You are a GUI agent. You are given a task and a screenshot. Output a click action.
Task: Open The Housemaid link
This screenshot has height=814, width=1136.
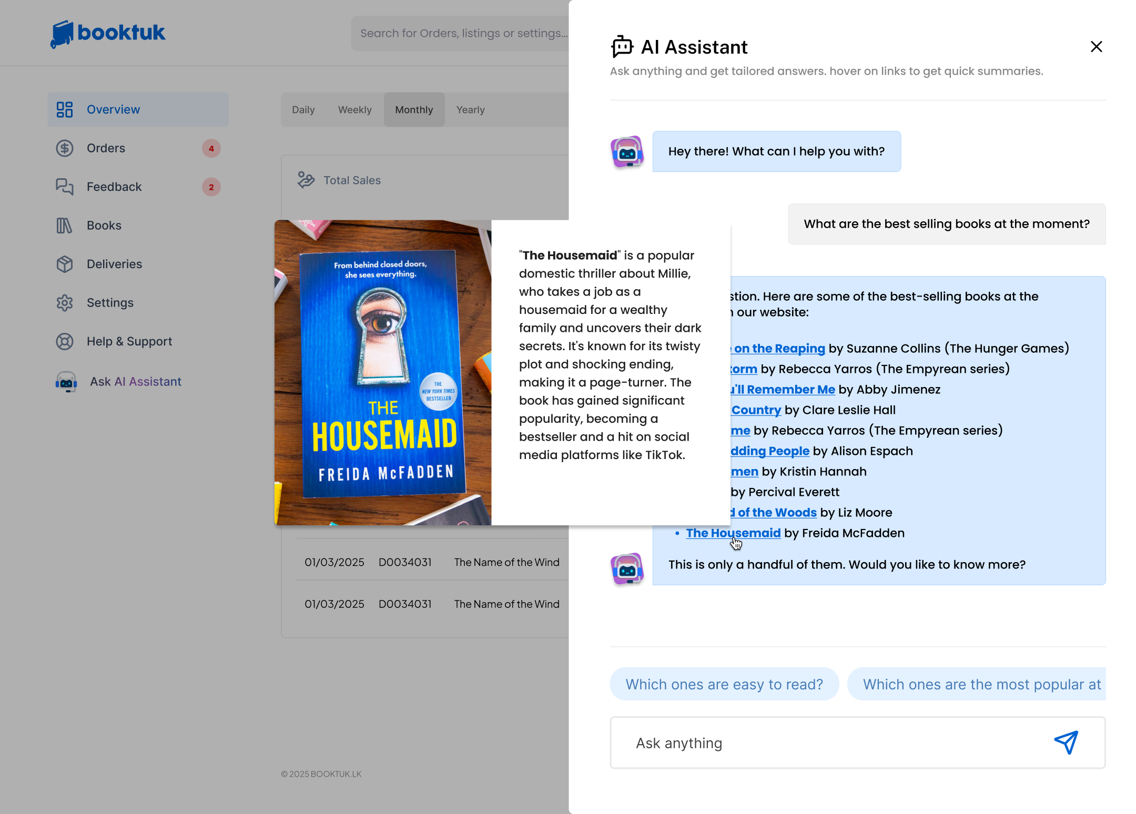(x=733, y=533)
